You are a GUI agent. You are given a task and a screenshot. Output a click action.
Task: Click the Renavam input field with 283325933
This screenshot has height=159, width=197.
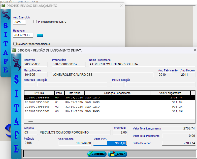pyautogui.click(x=23, y=35)
